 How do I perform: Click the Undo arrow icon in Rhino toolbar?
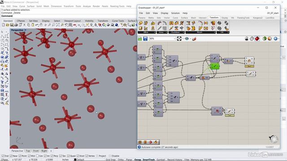[37, 25]
